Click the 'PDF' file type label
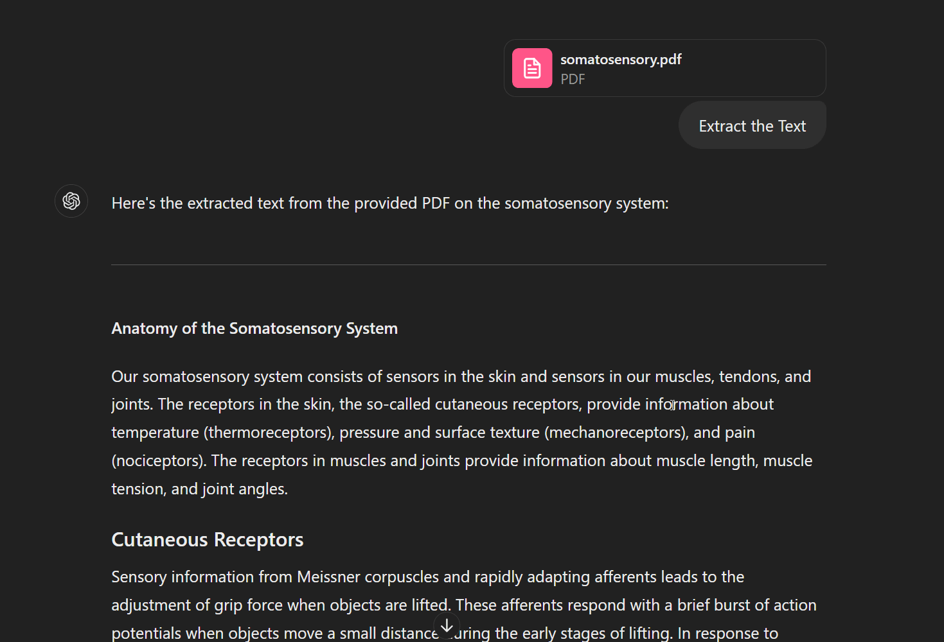Image resolution: width=944 pixels, height=642 pixels. tap(573, 79)
